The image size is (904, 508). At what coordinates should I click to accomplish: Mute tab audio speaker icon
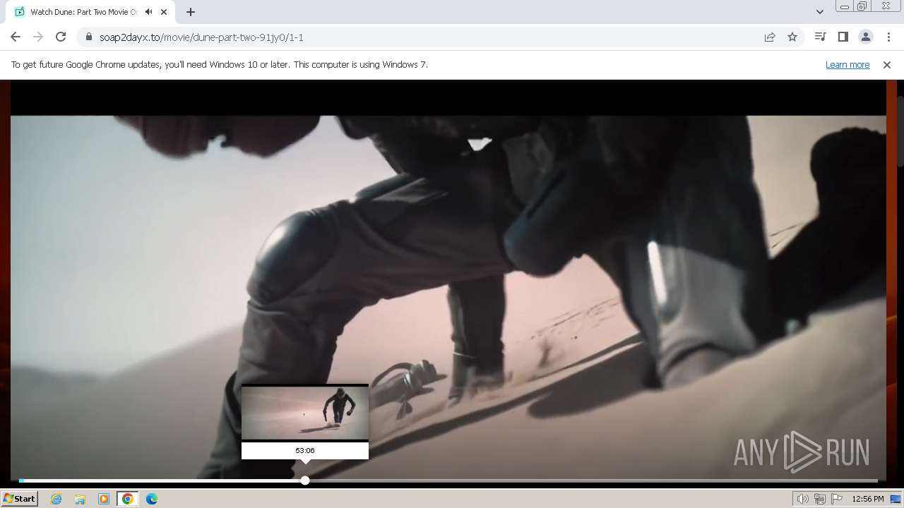pyautogui.click(x=148, y=12)
